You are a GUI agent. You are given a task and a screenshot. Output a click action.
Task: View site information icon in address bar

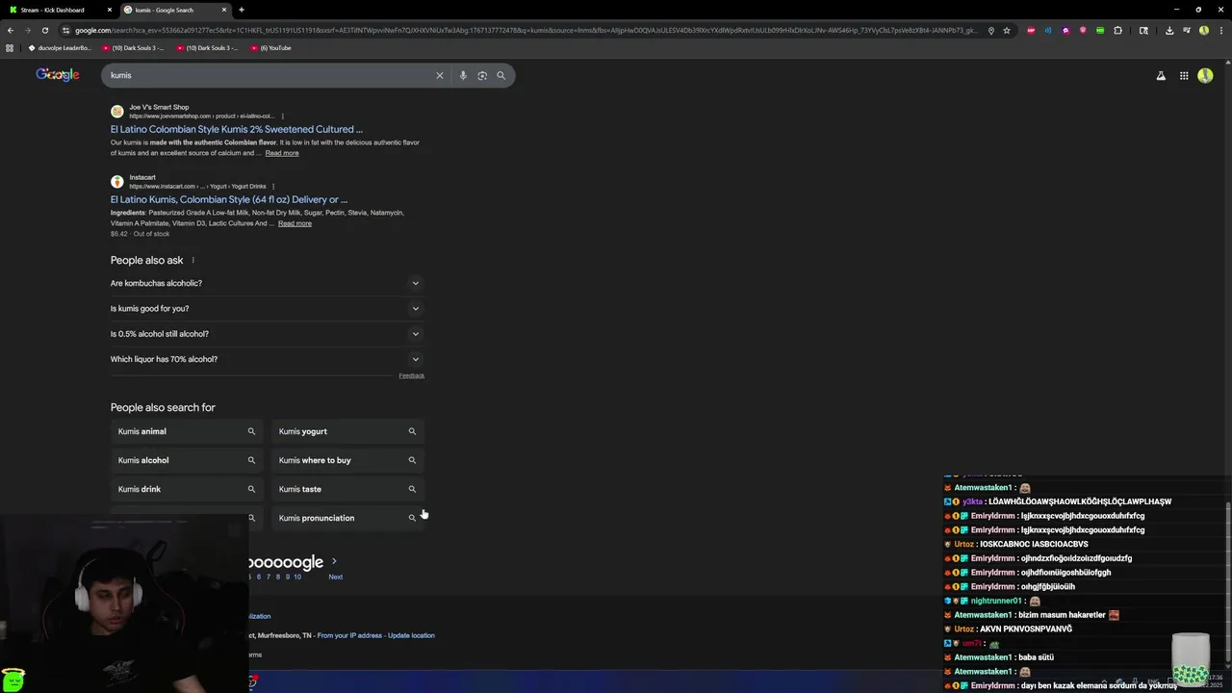pyautogui.click(x=65, y=30)
